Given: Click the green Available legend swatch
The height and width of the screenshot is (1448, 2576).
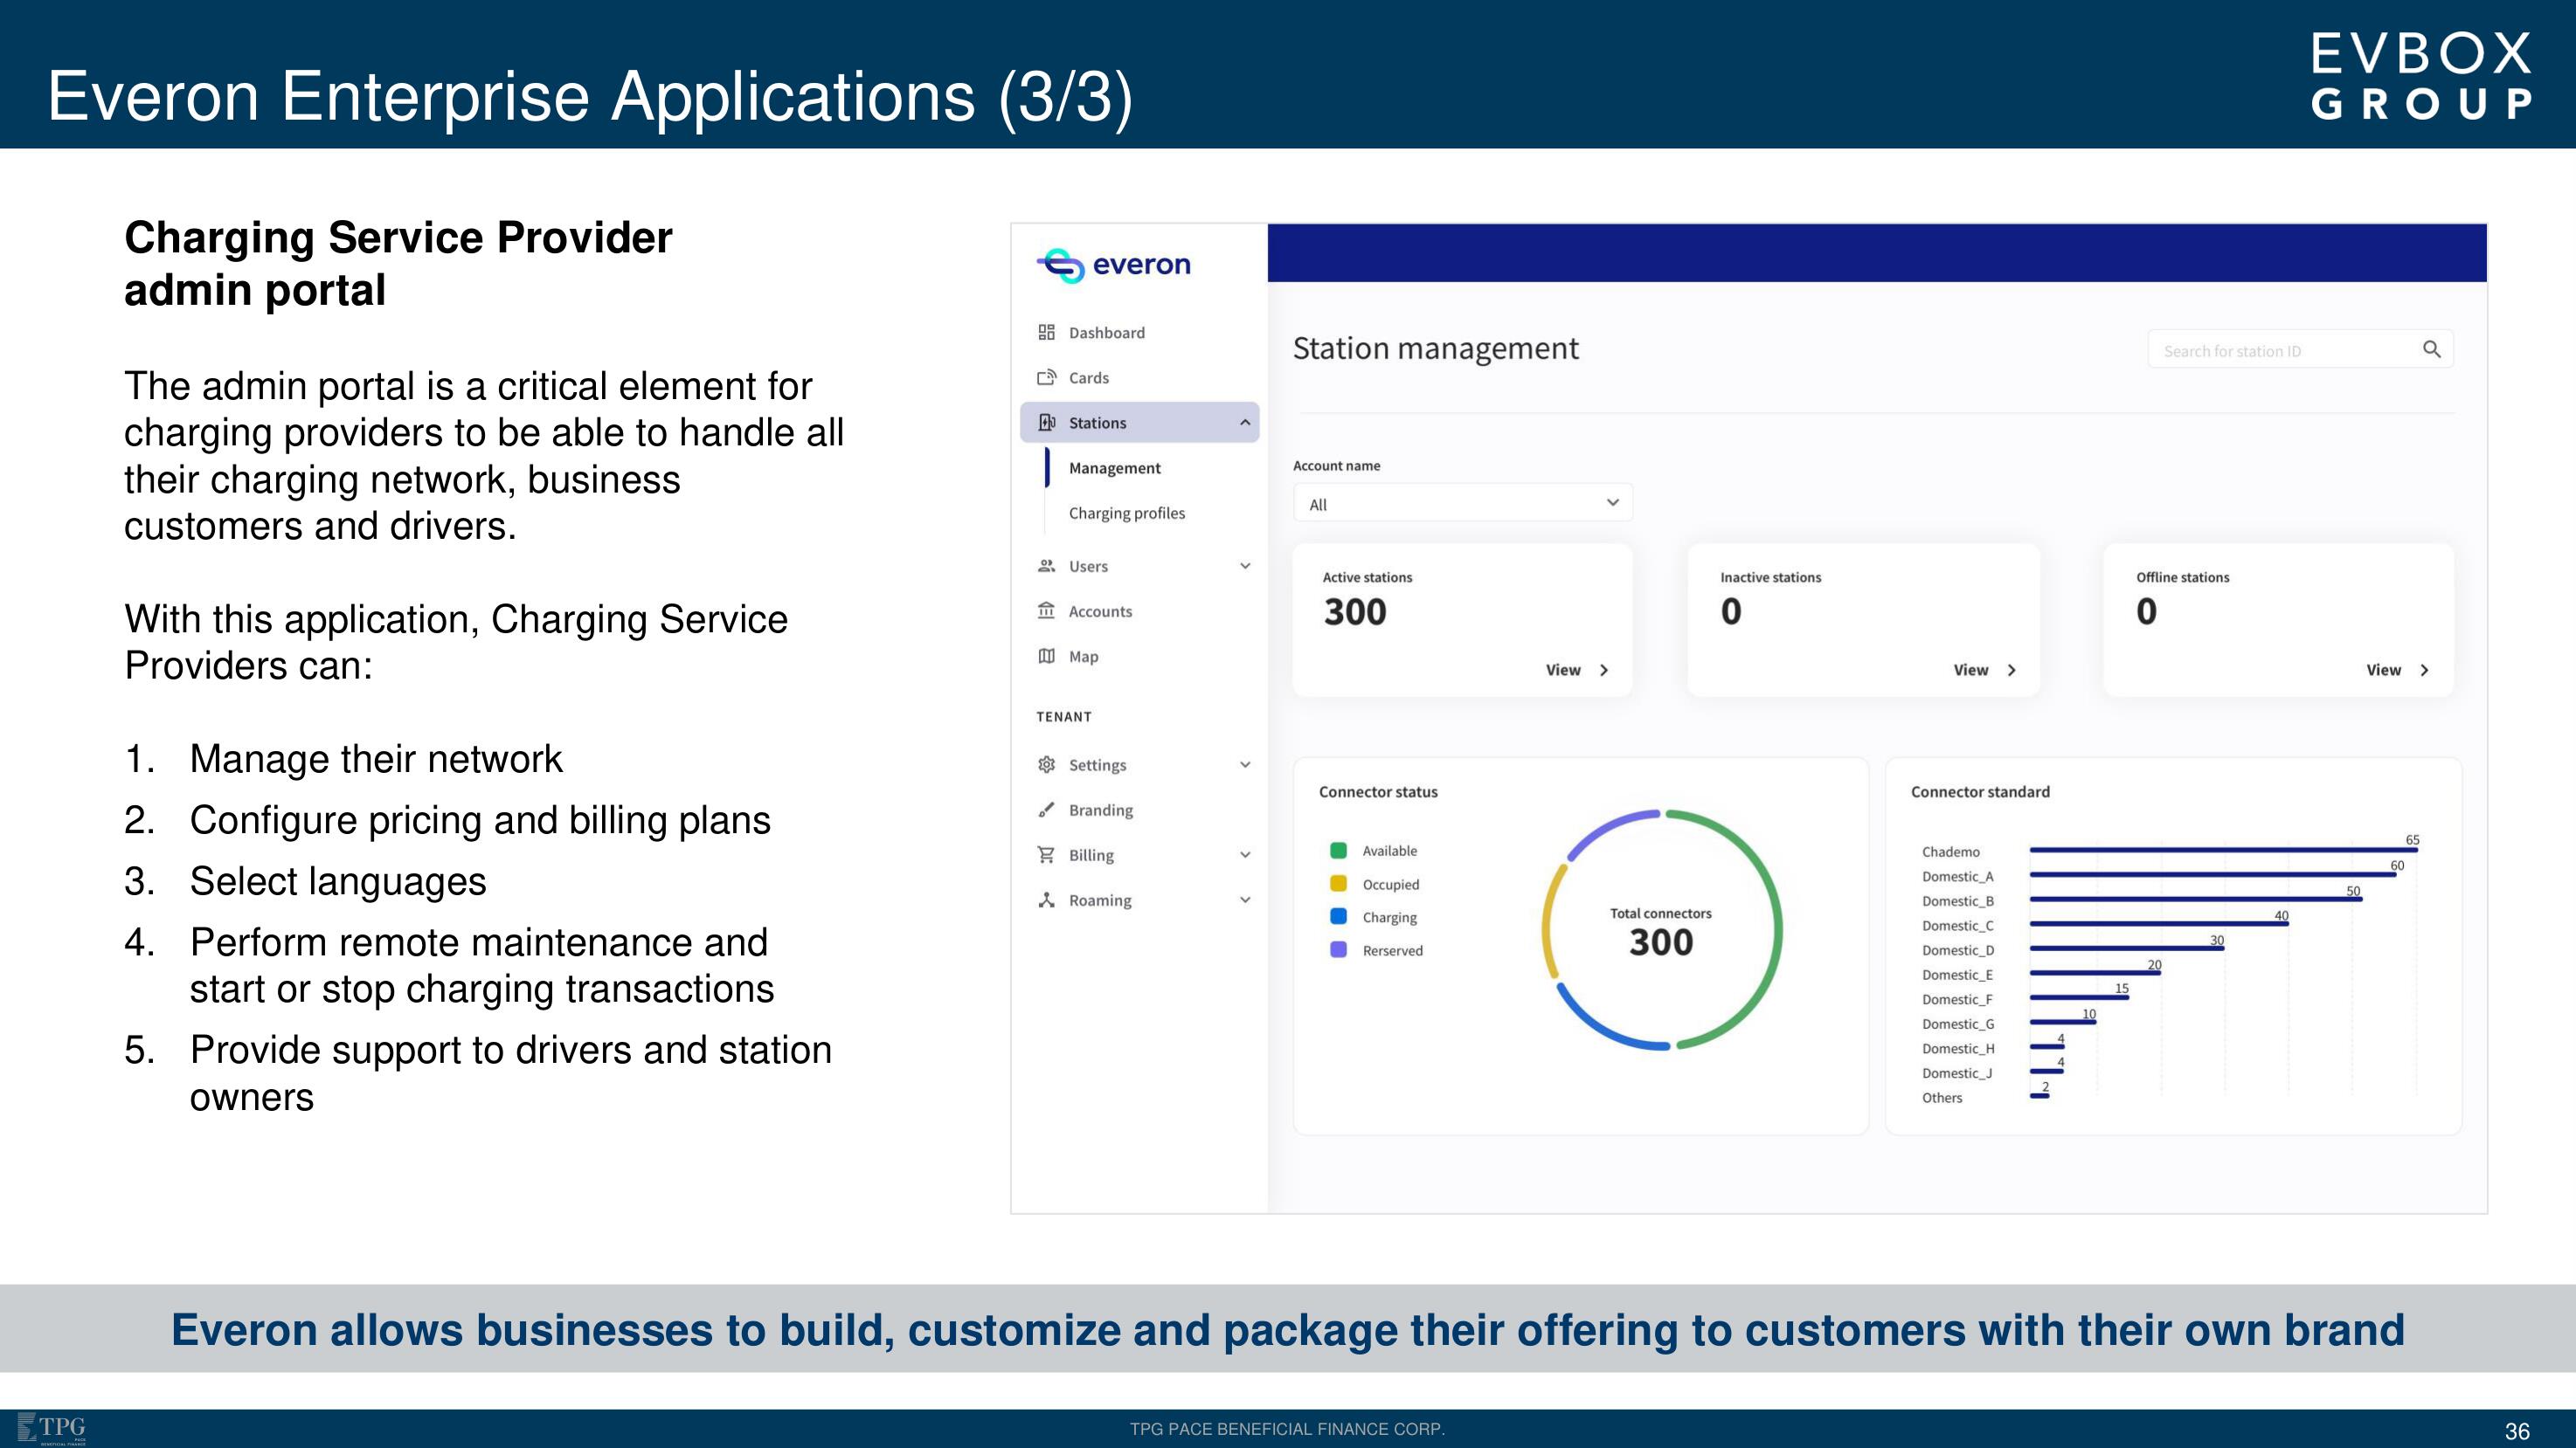Looking at the screenshot, I should click(x=1338, y=851).
